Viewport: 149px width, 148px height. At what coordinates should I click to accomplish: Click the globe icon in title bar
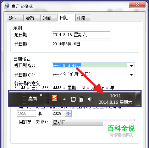pos(6,6)
